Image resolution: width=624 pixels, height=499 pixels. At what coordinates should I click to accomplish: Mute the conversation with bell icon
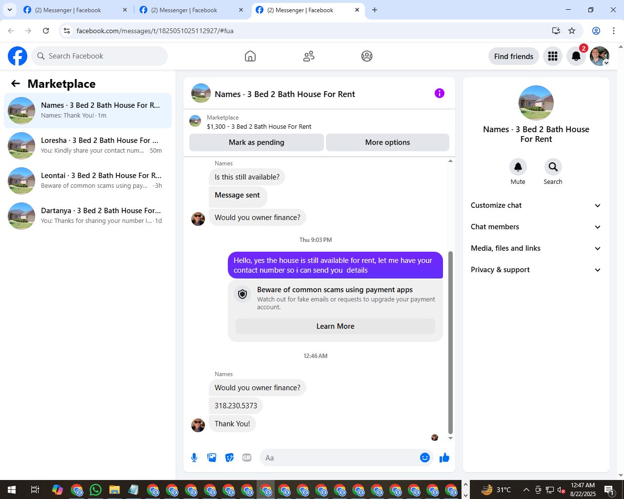(518, 167)
